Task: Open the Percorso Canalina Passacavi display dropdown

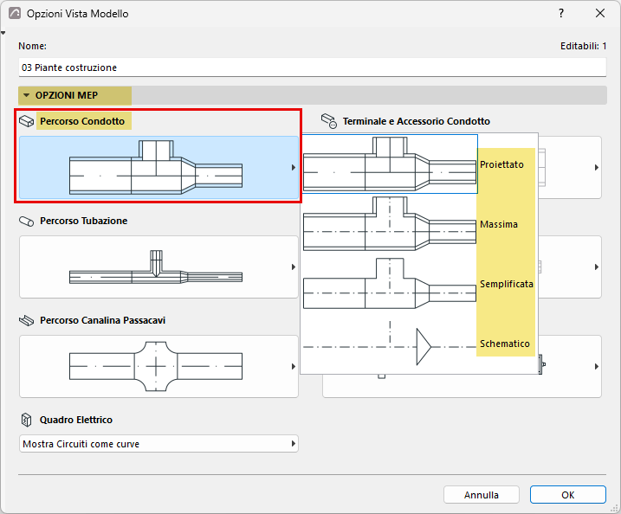Action: pyautogui.click(x=158, y=366)
